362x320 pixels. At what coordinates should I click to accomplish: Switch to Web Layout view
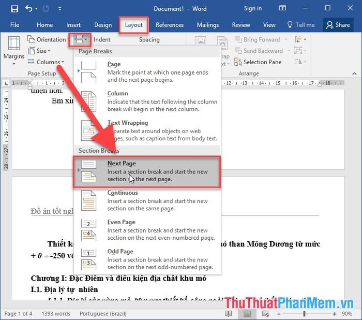click(x=265, y=314)
